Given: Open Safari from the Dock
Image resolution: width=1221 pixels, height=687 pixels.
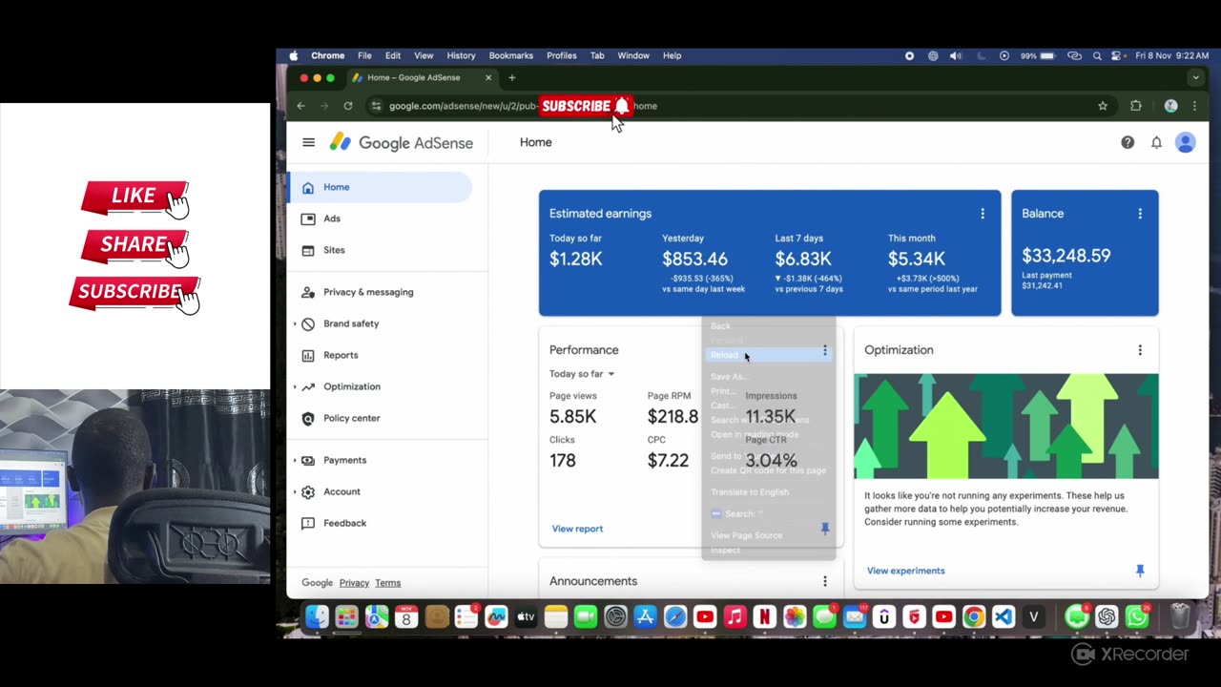Looking at the screenshot, I should pos(675,617).
